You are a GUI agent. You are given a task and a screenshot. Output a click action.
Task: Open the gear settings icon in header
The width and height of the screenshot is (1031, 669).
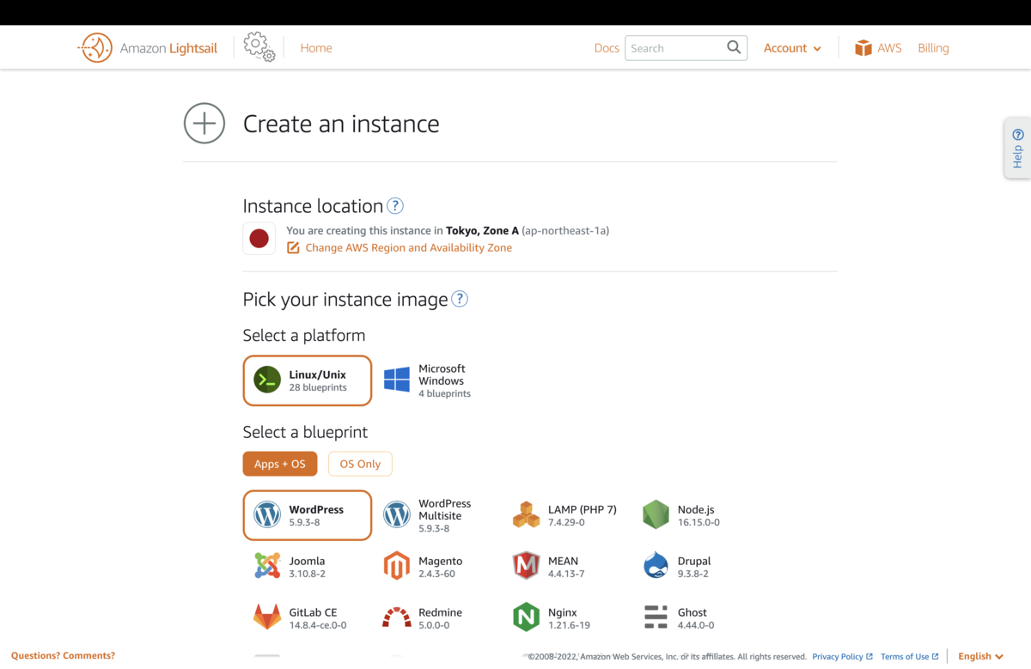259,47
